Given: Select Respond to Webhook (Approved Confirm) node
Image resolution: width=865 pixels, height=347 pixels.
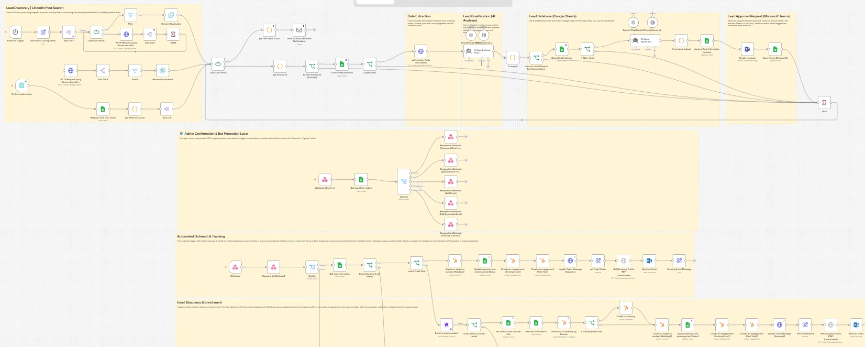Looking at the screenshot, I should 450,137.
